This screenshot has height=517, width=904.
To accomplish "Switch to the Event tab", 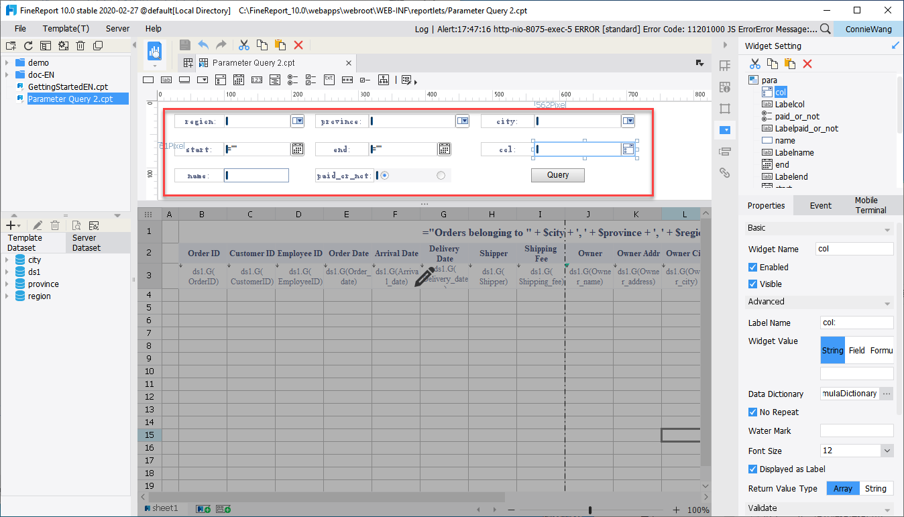I will (x=820, y=205).
